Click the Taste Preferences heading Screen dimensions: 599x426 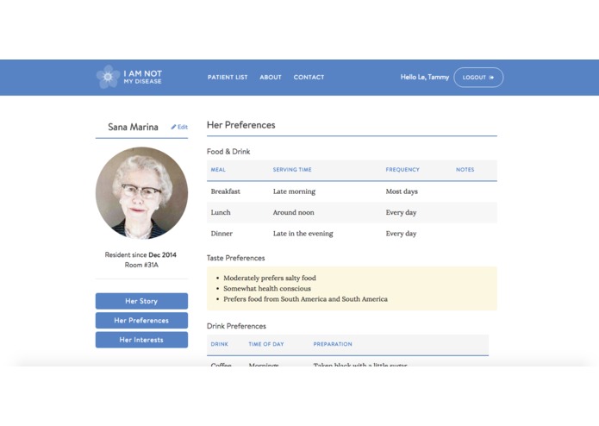point(235,258)
